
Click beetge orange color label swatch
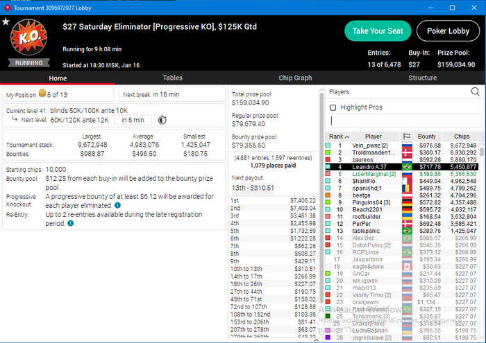328,195
